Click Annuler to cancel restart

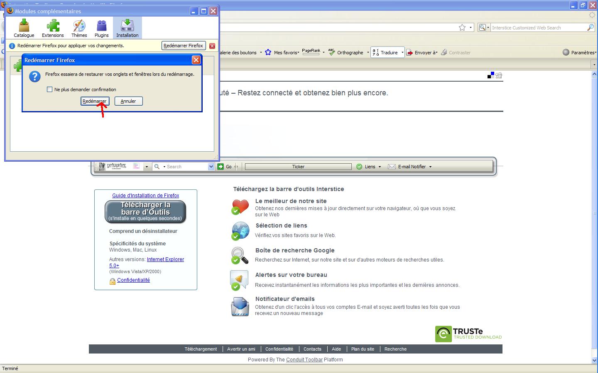coord(128,101)
